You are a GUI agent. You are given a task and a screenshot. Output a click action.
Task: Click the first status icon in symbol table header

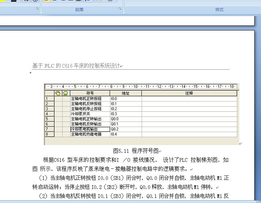(x=58, y=93)
